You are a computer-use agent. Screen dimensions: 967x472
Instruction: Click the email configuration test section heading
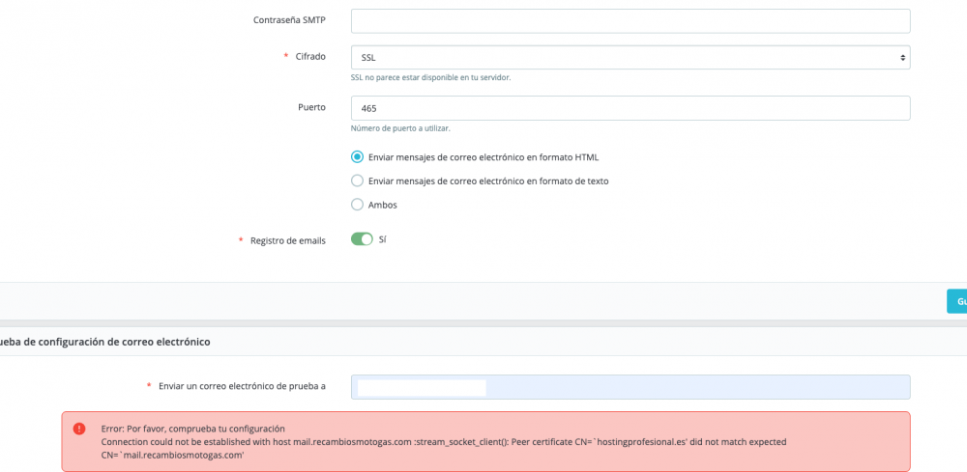pos(106,342)
